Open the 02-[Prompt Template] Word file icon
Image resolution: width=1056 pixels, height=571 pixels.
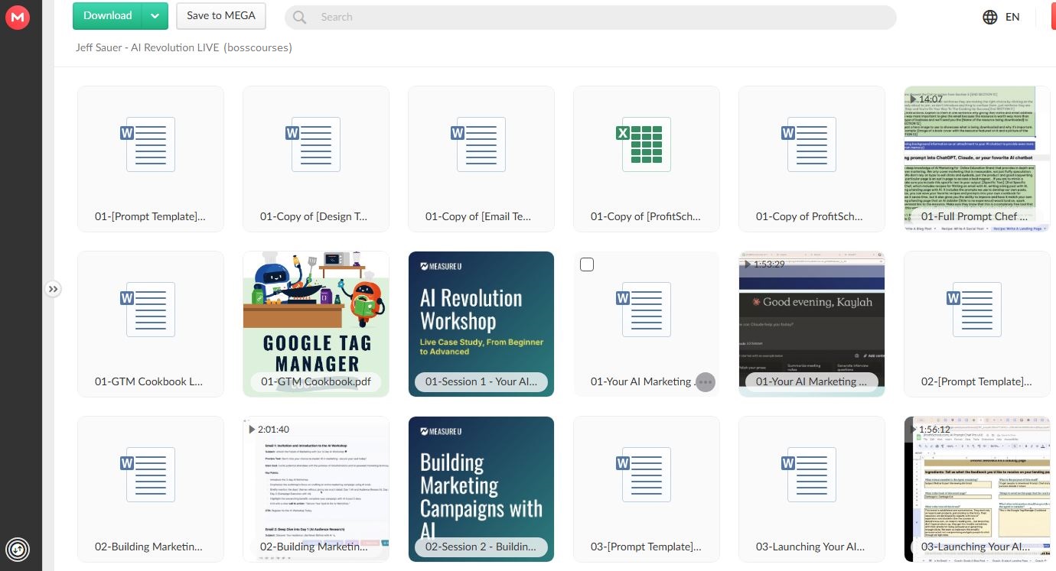976,310
